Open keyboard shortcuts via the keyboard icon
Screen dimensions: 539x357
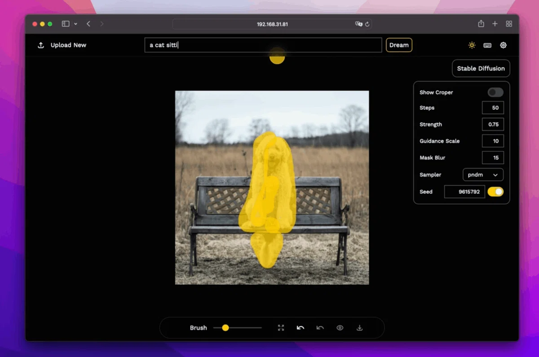(487, 45)
